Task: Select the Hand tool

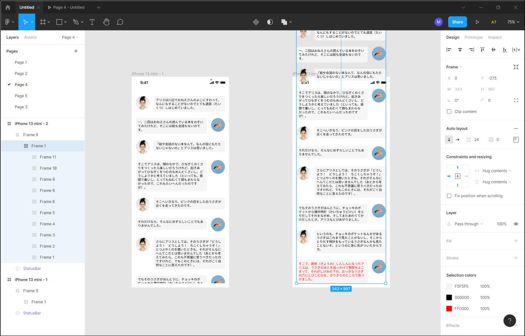Action: tap(106, 22)
